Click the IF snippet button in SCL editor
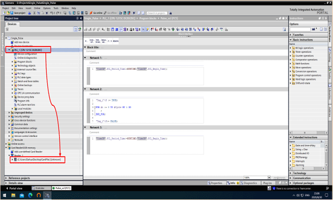Viewport: 333px width, 200px height. 86,41
